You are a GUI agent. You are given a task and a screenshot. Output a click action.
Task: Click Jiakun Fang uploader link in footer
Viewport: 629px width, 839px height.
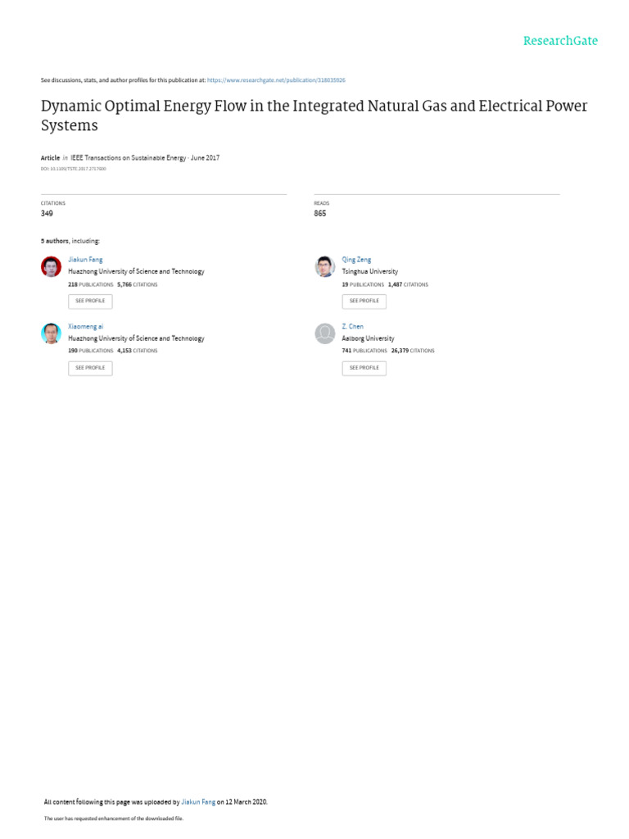pyautogui.click(x=198, y=801)
